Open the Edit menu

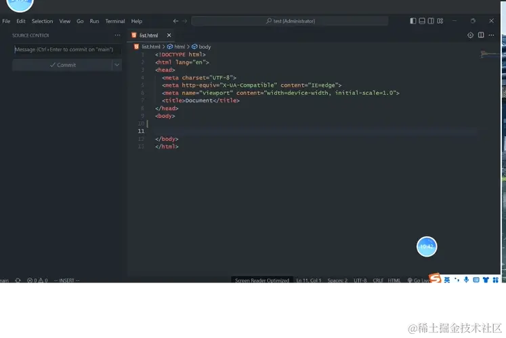[21, 21]
